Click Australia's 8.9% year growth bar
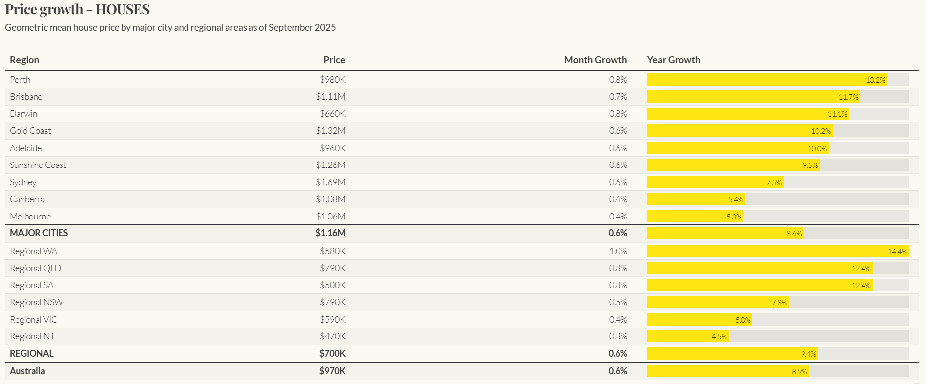This screenshot has height=384, width=926. [x=728, y=371]
